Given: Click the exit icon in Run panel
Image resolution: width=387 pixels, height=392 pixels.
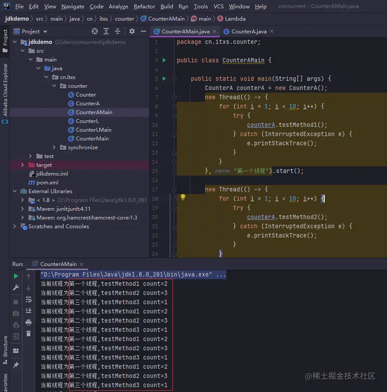Looking at the screenshot, I should pyautogui.click(x=16, y=336).
